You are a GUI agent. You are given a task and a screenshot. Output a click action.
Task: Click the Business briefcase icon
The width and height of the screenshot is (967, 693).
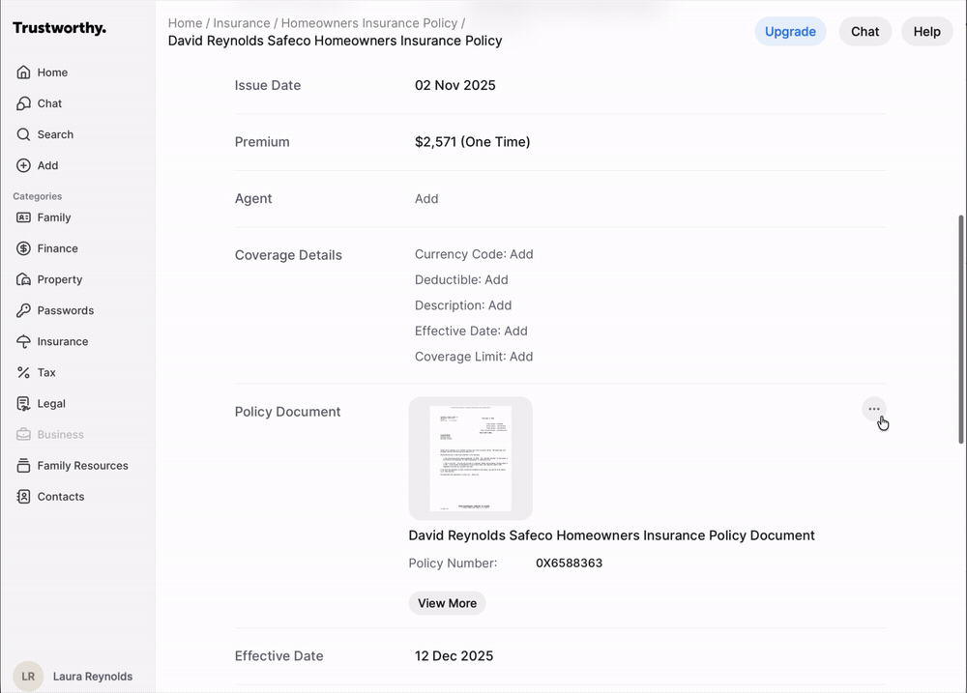click(x=23, y=435)
